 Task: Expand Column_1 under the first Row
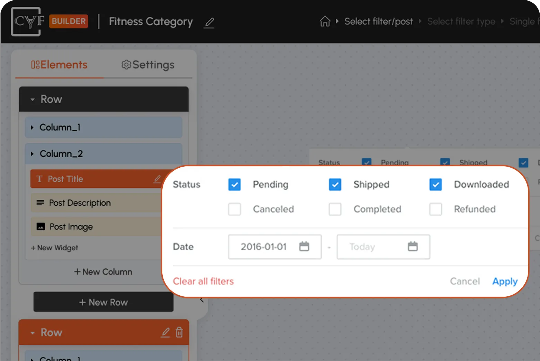click(x=32, y=128)
